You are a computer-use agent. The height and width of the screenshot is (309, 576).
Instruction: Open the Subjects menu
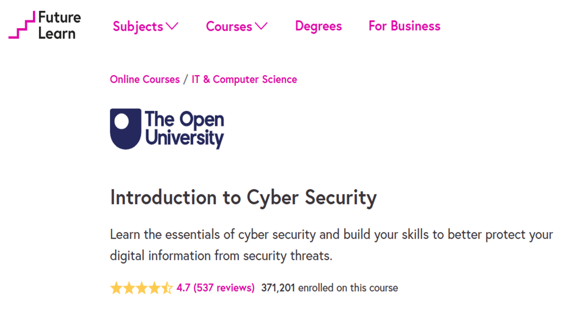point(138,26)
